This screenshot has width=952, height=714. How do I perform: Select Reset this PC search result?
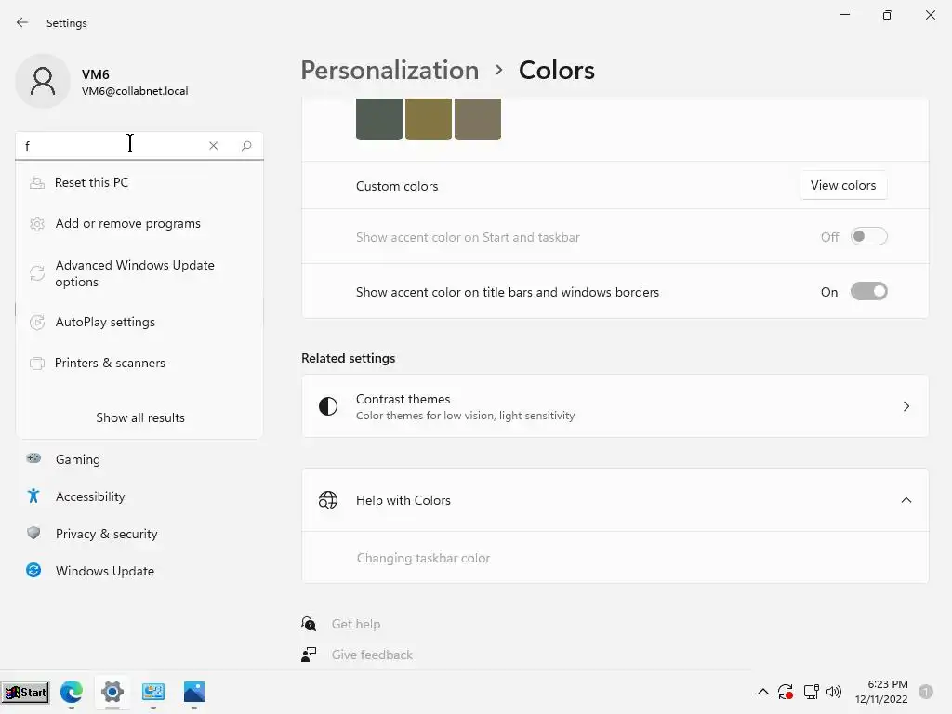click(139, 183)
